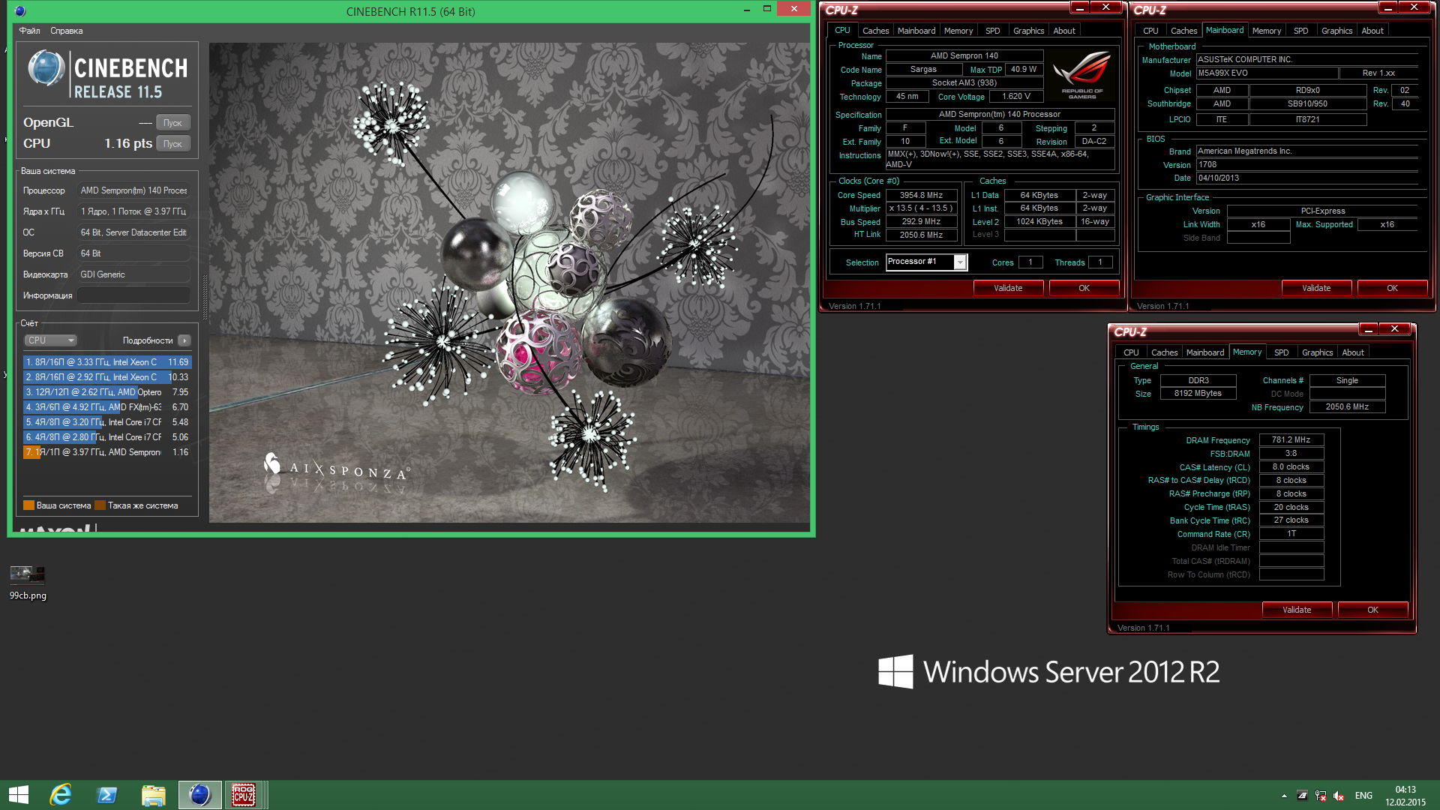Select ranking row 6 Intel Core i7 5.06
Viewport: 1440px width, 810px height.
click(107, 437)
